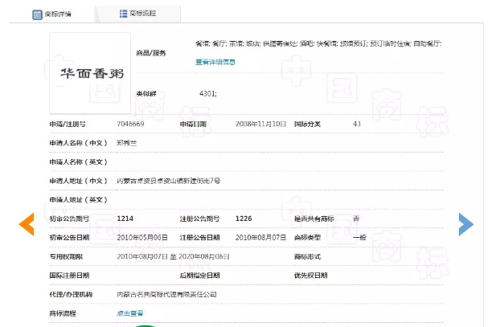Open the 查看详细信息 link
Image resolution: width=496 pixels, height=327 pixels.
[215, 62]
